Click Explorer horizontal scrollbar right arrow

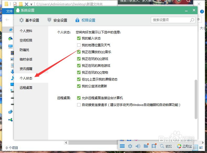[203, 142]
